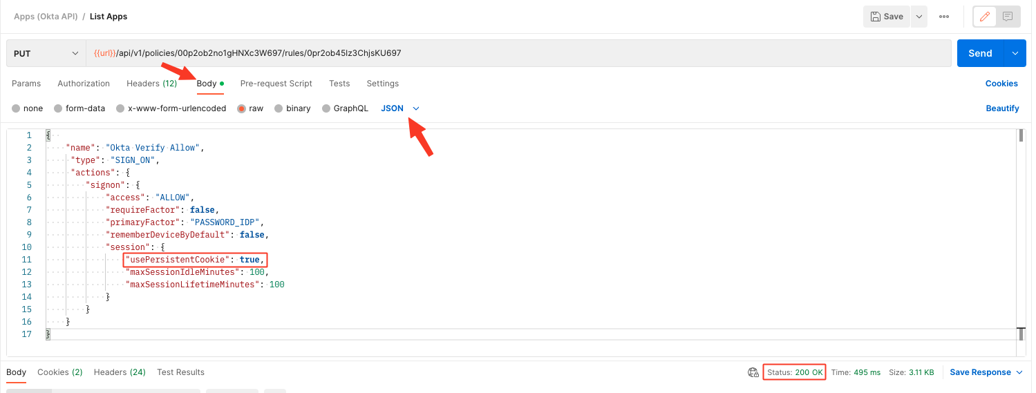Click the request URL input field

pos(518,53)
